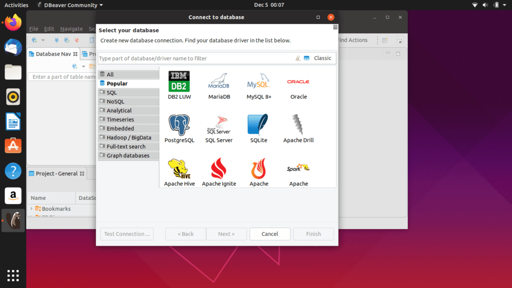Cancel the connection wizard
The width and height of the screenshot is (512, 288).
pos(269,234)
